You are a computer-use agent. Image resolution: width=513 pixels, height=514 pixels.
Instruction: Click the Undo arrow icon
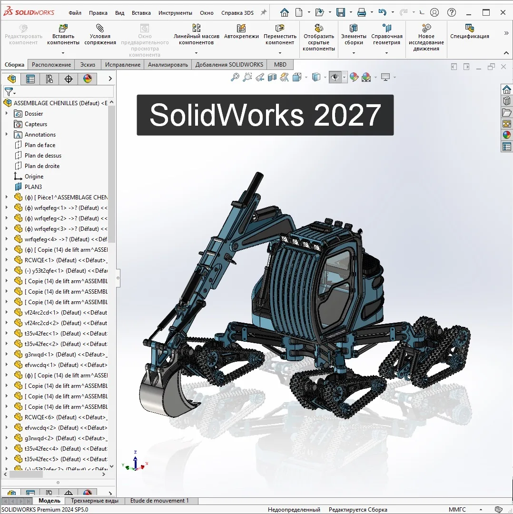(x=382, y=12)
